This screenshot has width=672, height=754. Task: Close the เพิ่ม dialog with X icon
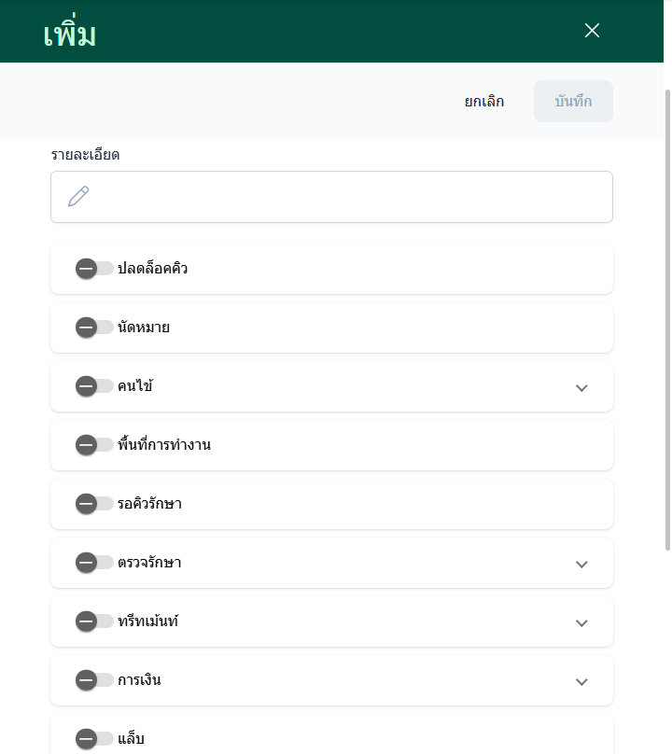click(x=592, y=31)
